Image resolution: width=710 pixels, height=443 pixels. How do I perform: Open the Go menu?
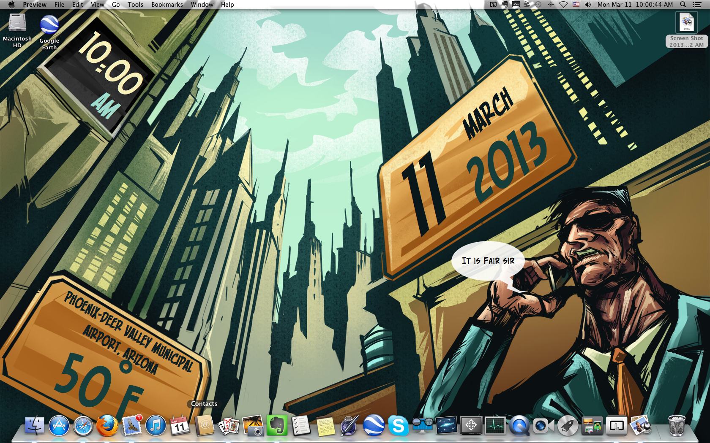click(x=116, y=4)
